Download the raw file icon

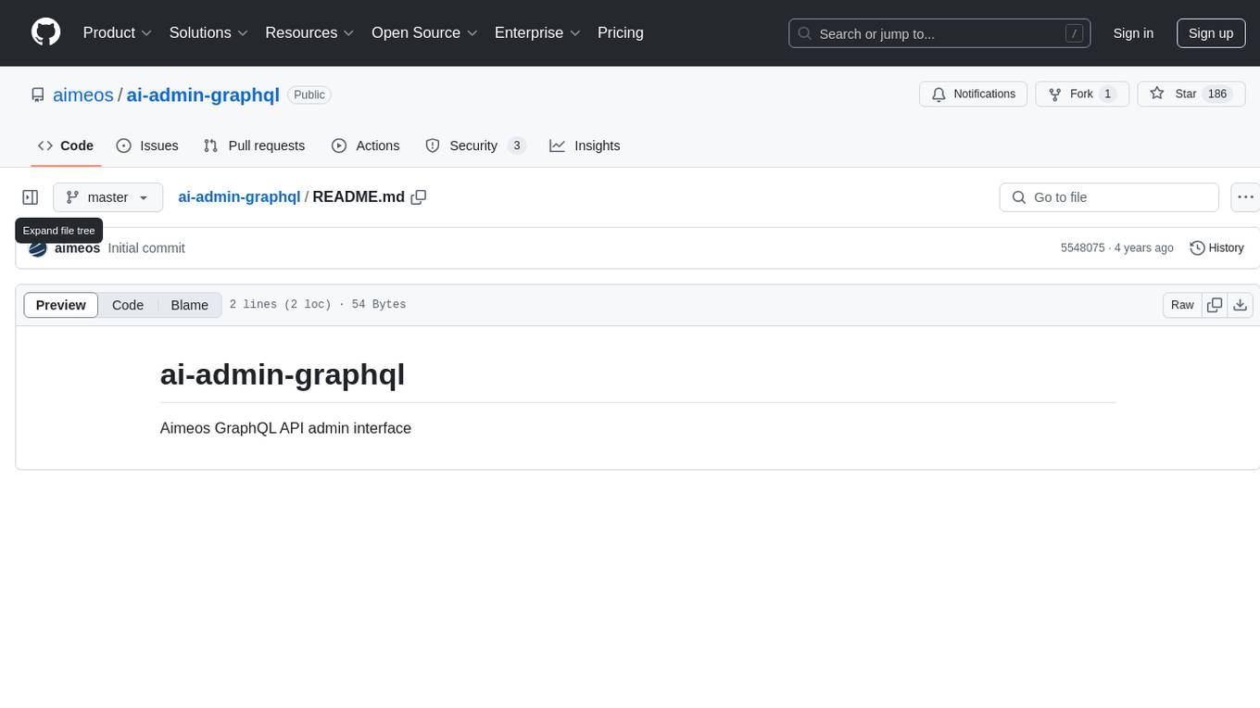point(1241,305)
